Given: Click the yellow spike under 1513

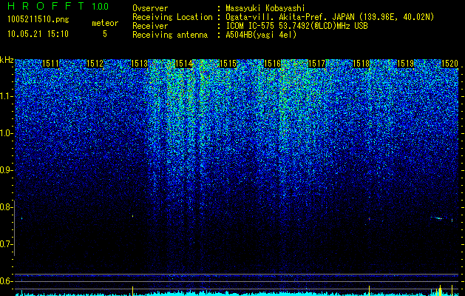Looking at the screenshot, I should pyautogui.click(x=132, y=290).
